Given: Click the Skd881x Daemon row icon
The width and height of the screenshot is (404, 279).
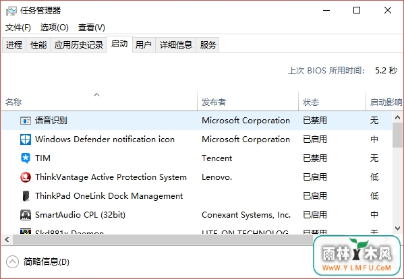Looking at the screenshot, I should tap(26, 231).
